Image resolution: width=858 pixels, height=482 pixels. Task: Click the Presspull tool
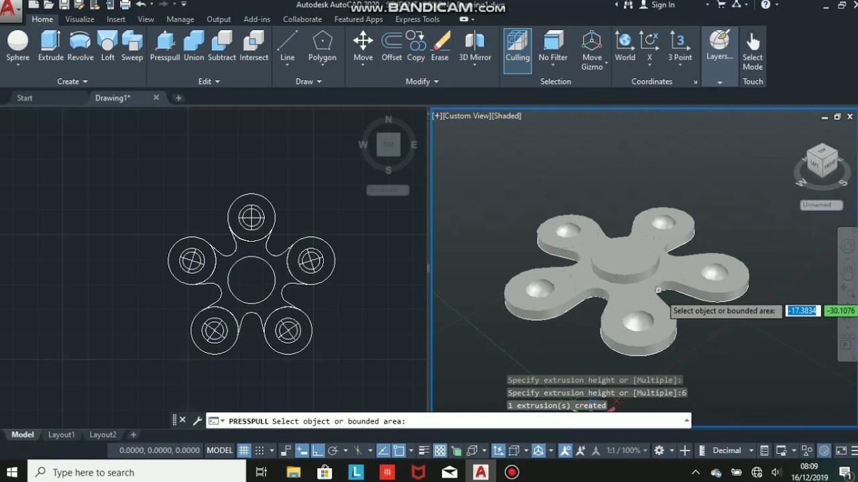coord(165,47)
